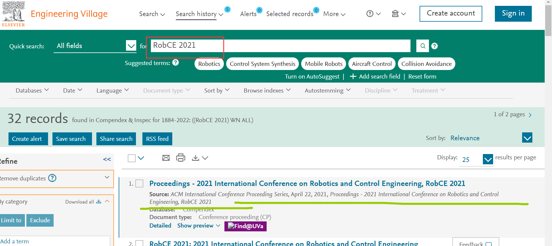The height and width of the screenshot is (246, 552).
Task: Email selected records envelope icon
Action: coord(166,158)
